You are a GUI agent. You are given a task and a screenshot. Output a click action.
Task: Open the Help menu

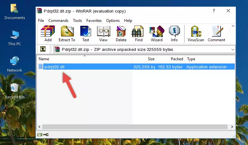128,21
